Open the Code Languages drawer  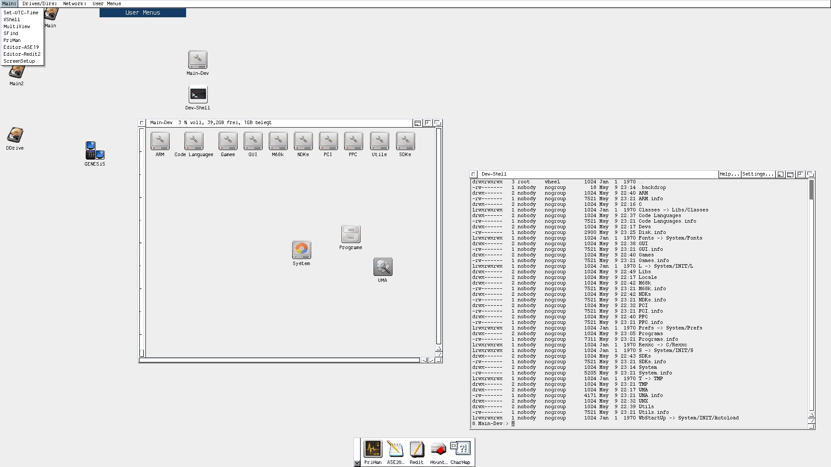coord(193,141)
